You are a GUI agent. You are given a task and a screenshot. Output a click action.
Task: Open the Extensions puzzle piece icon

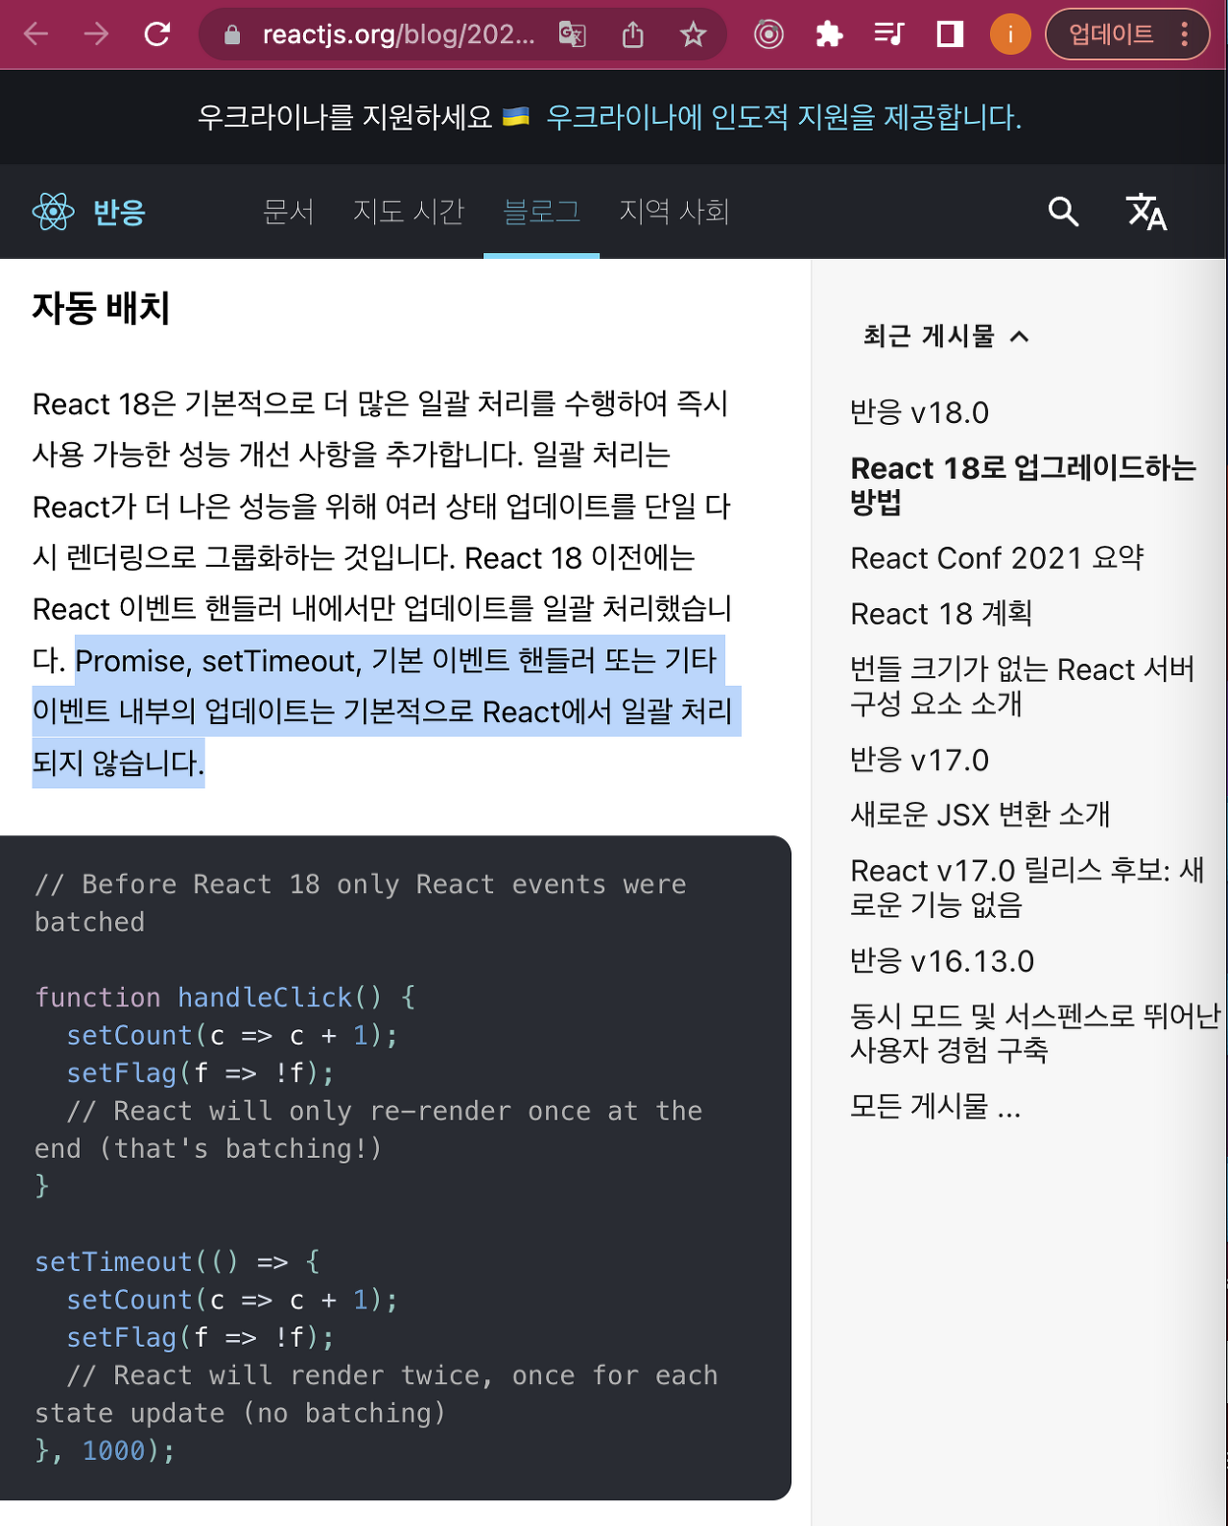pyautogui.click(x=829, y=35)
